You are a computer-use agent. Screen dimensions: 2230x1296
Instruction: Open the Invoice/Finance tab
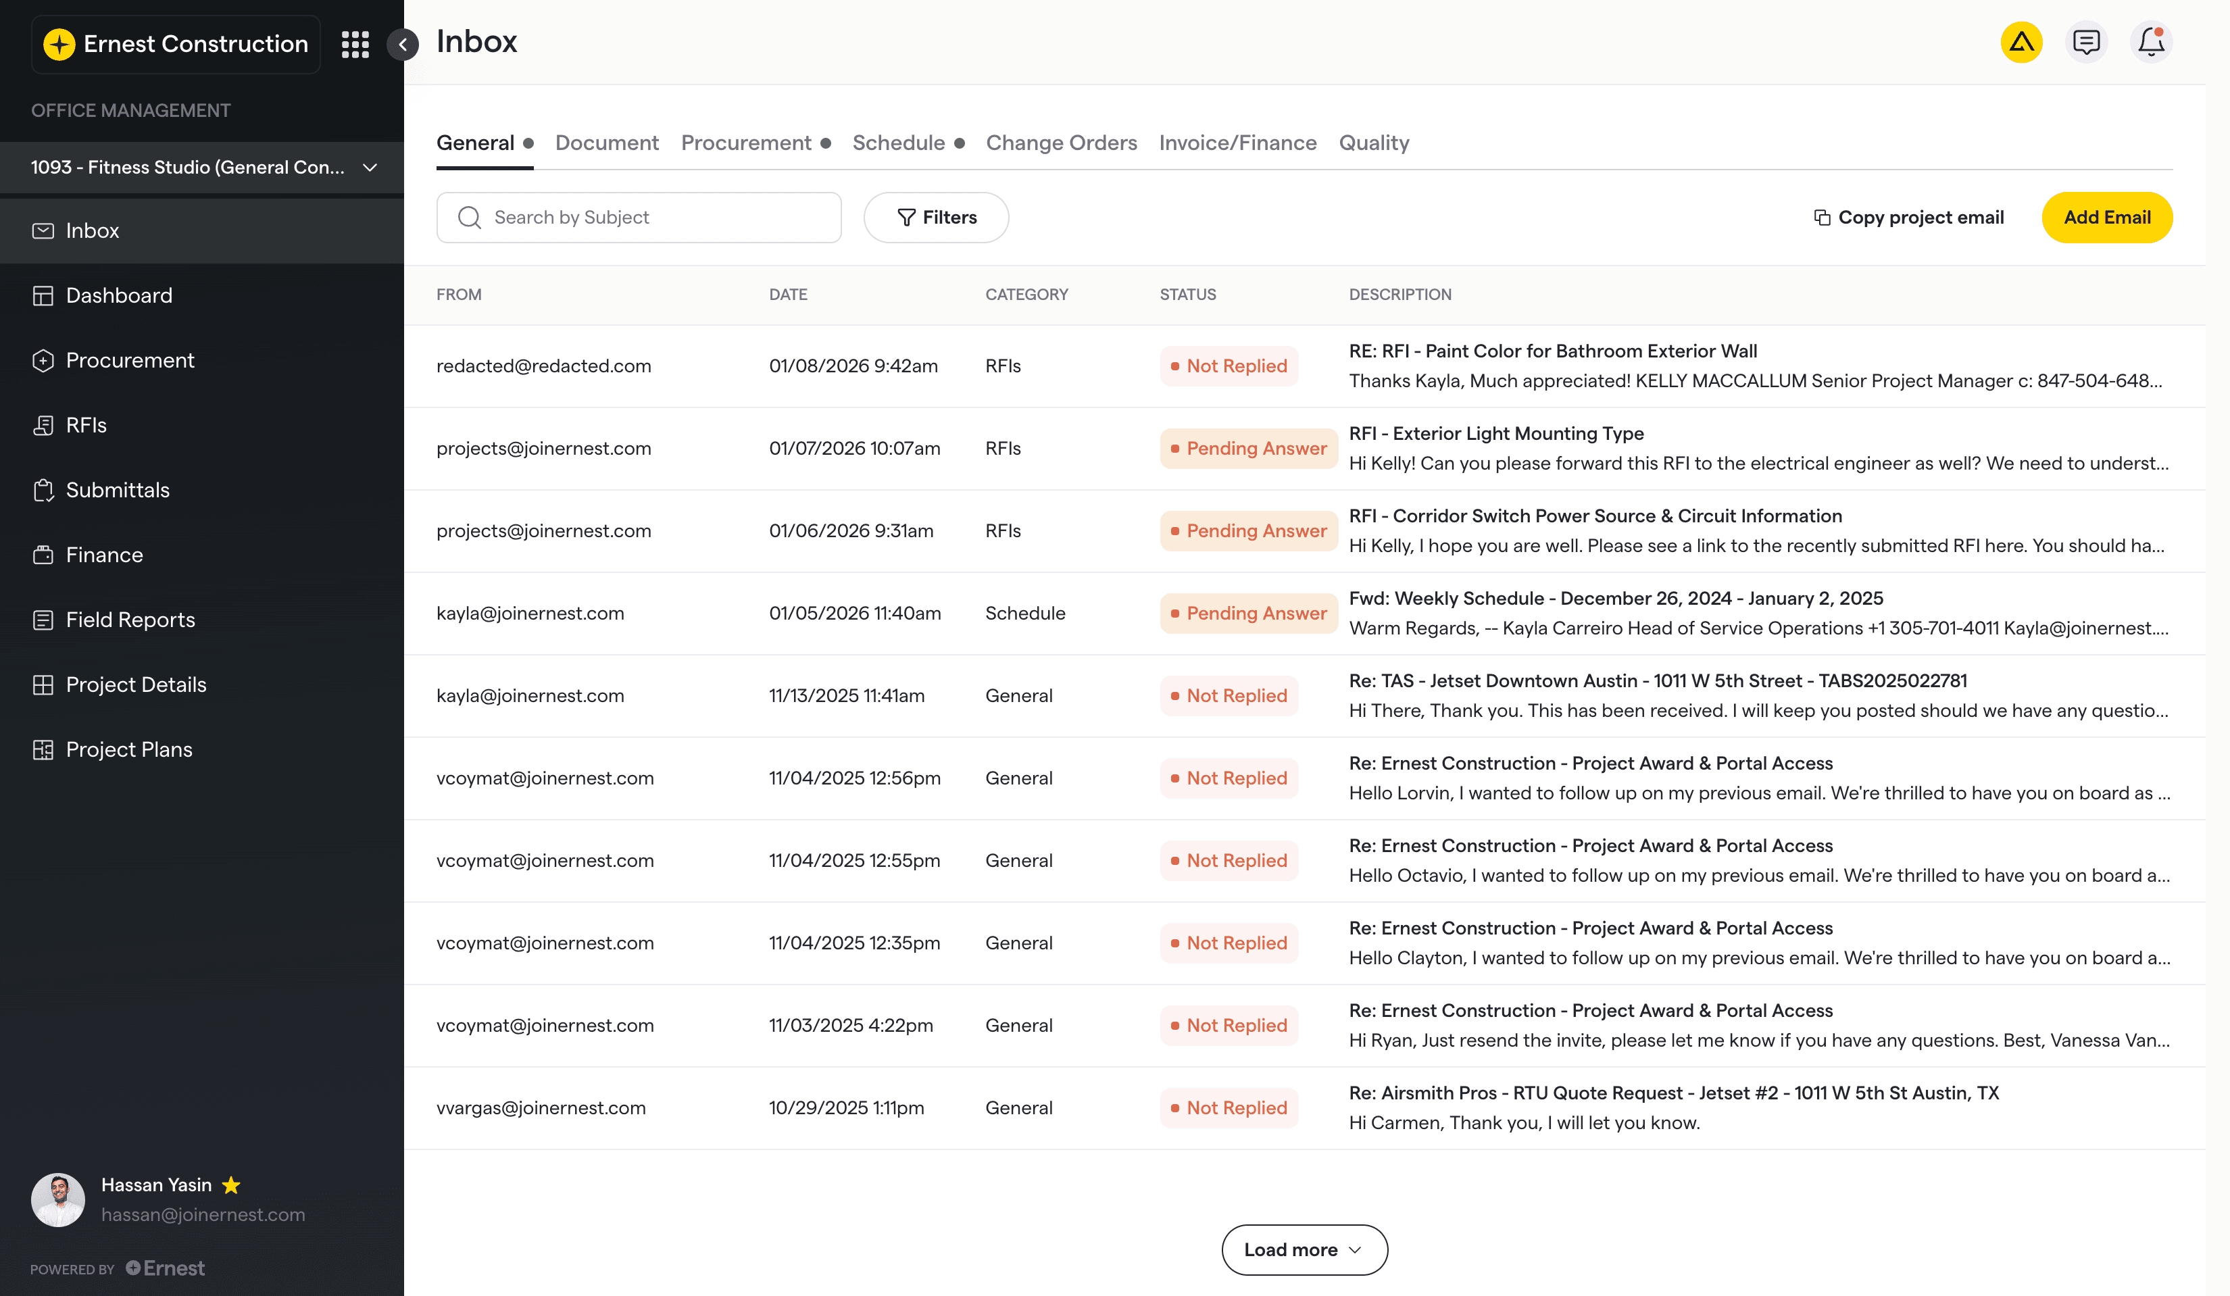1237,143
